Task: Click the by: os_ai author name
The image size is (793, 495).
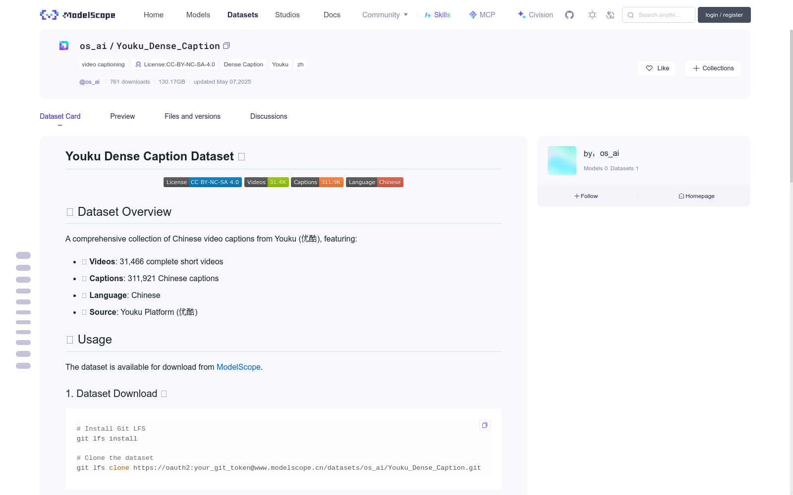Action: point(601,153)
